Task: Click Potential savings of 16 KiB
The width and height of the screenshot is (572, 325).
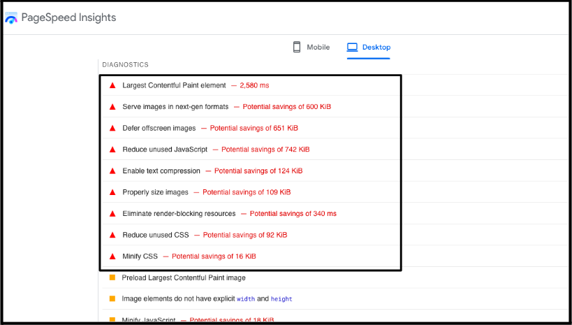Action: point(214,257)
